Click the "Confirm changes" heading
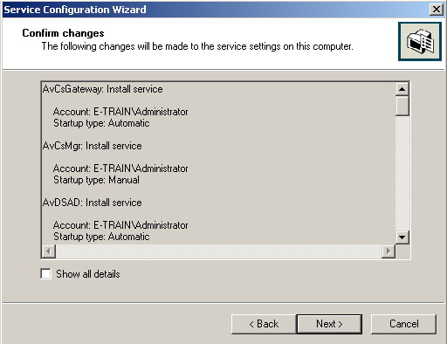 [63, 33]
